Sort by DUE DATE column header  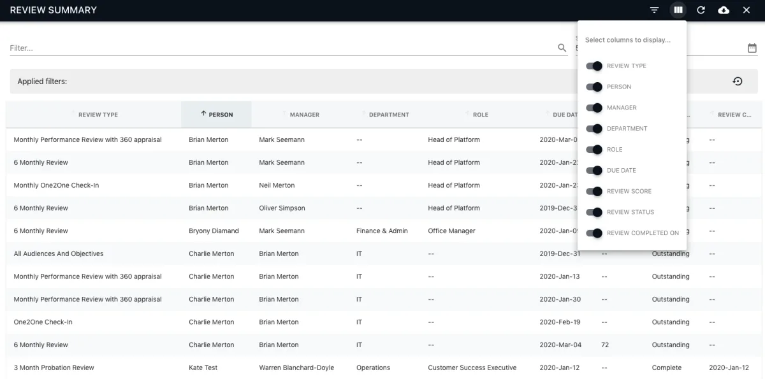pos(565,115)
